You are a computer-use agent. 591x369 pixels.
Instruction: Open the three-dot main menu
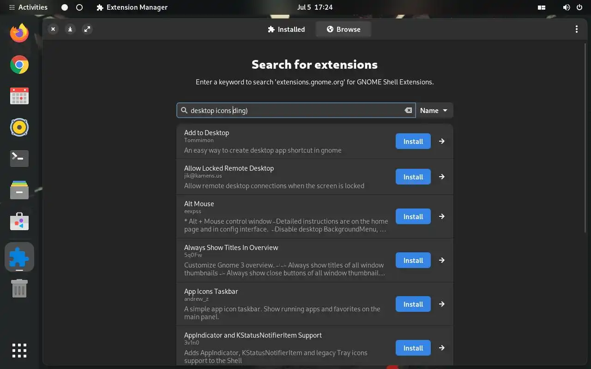pyautogui.click(x=577, y=29)
